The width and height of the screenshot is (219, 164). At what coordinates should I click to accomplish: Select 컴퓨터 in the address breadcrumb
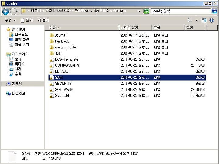36,11
